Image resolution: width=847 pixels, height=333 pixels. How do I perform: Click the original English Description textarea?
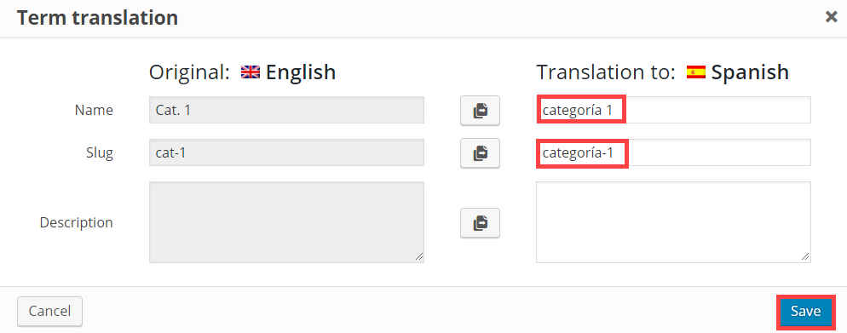pyautogui.click(x=287, y=222)
